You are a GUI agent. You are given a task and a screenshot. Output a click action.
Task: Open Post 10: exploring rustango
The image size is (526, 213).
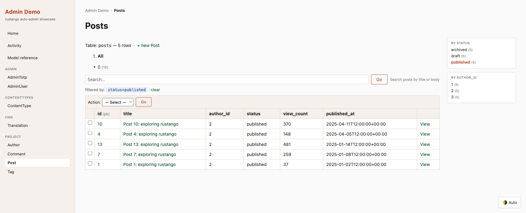coord(151,124)
